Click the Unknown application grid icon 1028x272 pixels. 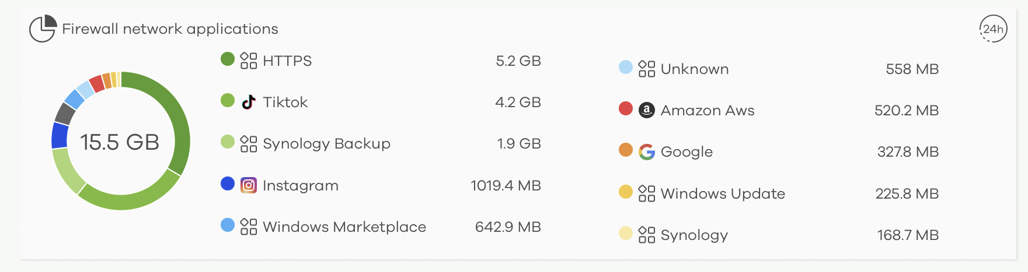(647, 69)
